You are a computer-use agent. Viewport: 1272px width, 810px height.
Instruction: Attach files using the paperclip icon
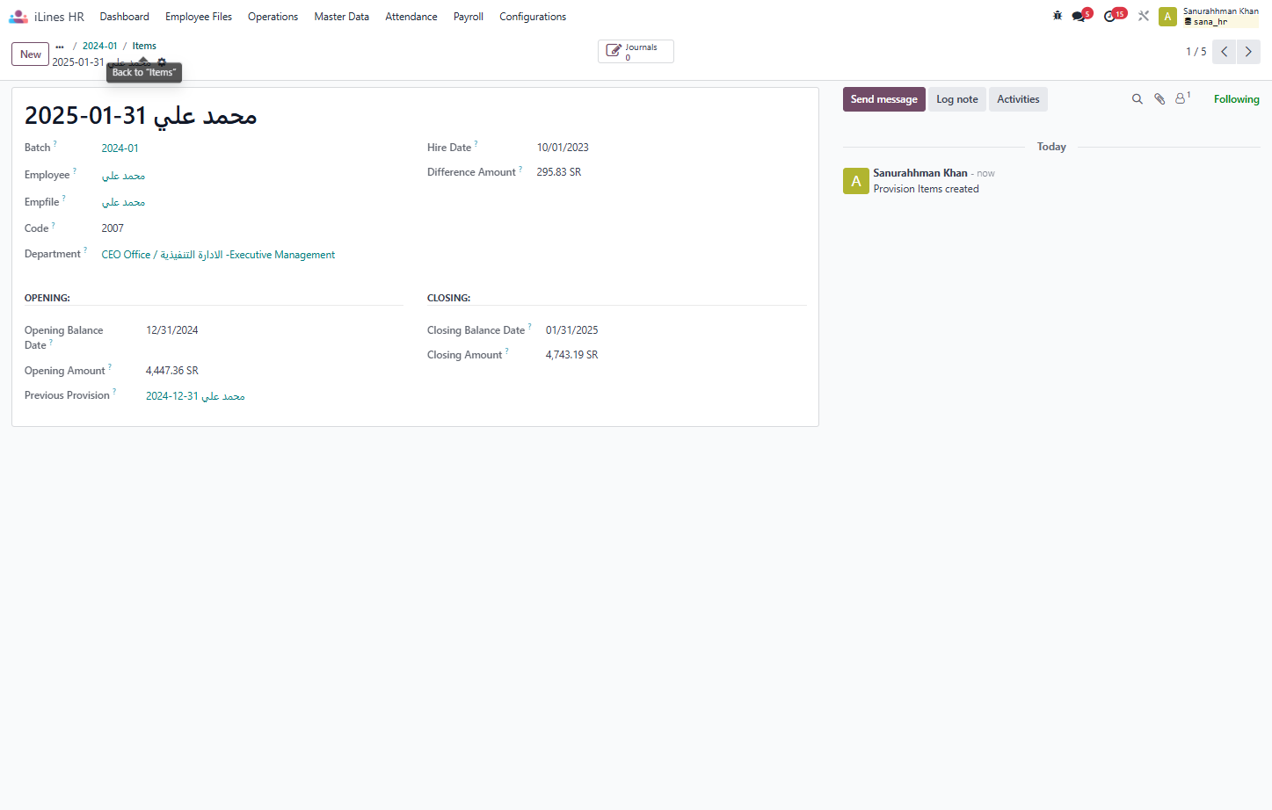(1159, 99)
